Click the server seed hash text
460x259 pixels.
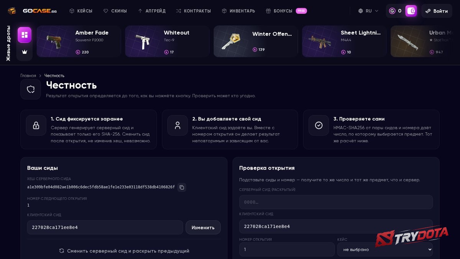(101, 187)
